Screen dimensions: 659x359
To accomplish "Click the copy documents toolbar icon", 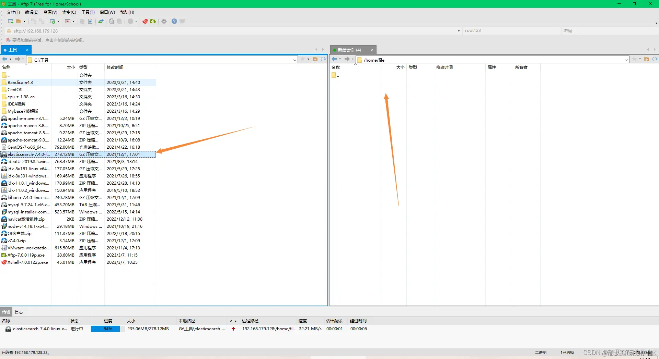I will tap(111, 21).
